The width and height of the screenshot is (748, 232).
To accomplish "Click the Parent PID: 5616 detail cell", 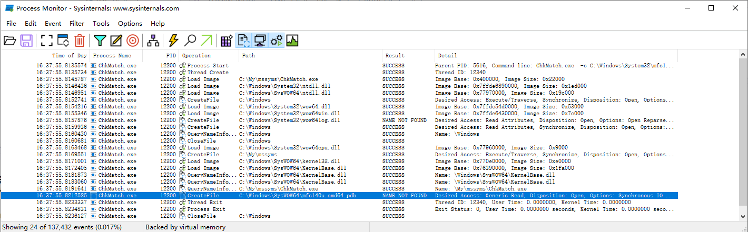I will [x=554, y=66].
